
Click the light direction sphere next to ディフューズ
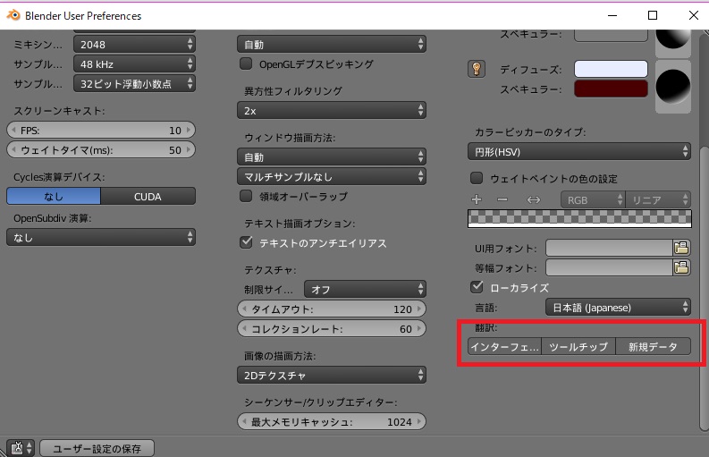[x=673, y=86]
